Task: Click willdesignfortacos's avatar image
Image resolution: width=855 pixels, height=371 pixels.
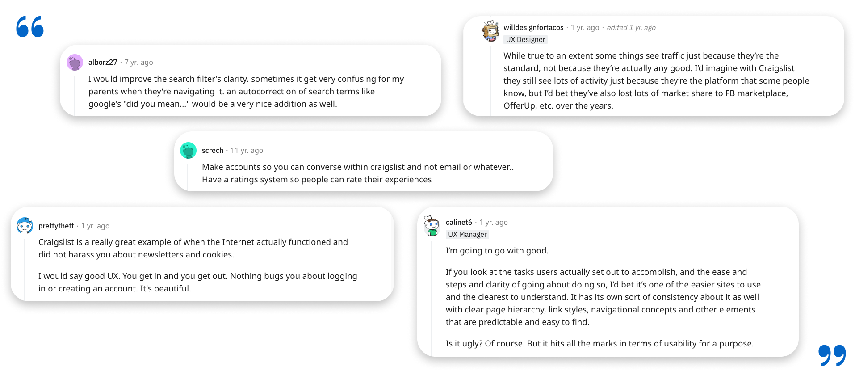Action: coord(490,30)
